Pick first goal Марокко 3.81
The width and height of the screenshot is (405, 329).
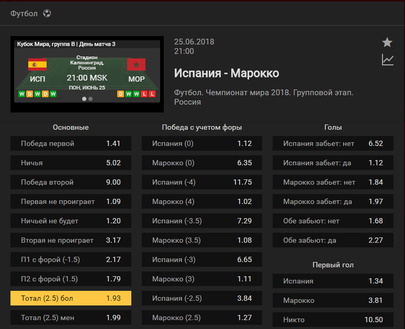click(333, 300)
